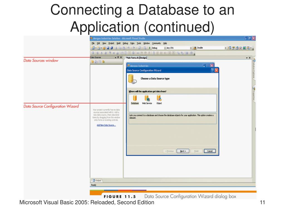The width and height of the screenshot is (285, 214).
Task: Select the Object data source type
Action: point(159,100)
